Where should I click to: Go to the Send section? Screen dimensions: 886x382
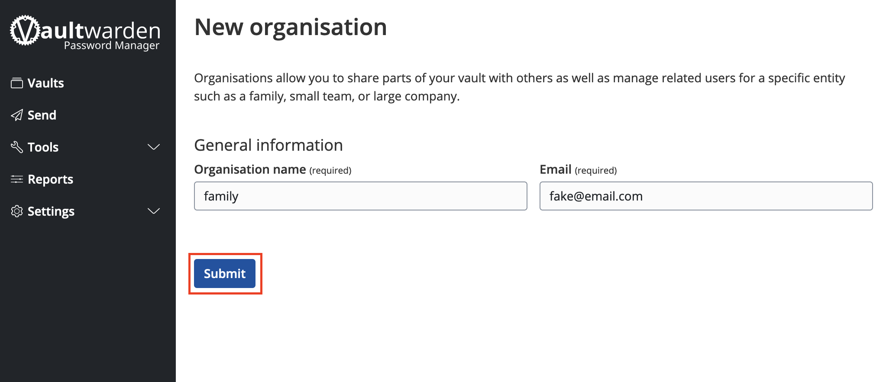click(x=42, y=115)
